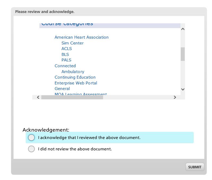Open the ACLS course category

(67, 49)
